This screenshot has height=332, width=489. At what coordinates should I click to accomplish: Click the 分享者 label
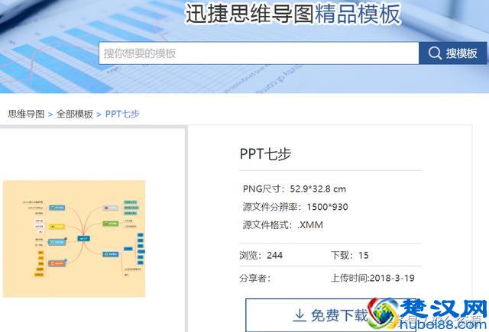click(x=254, y=278)
